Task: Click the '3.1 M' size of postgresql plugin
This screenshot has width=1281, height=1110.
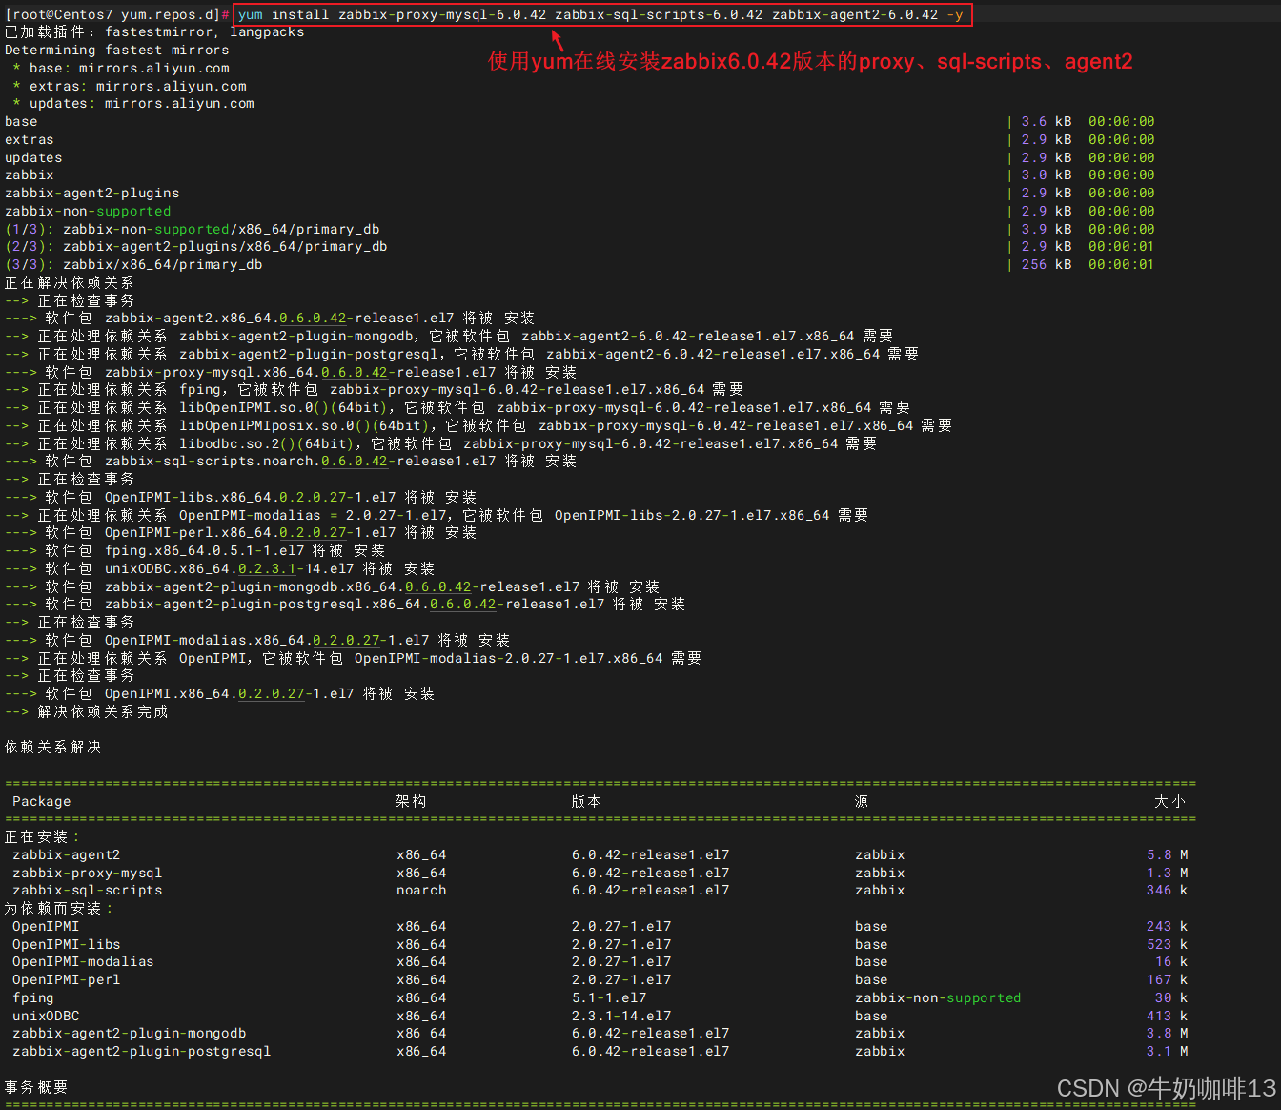Action: (x=1168, y=1052)
